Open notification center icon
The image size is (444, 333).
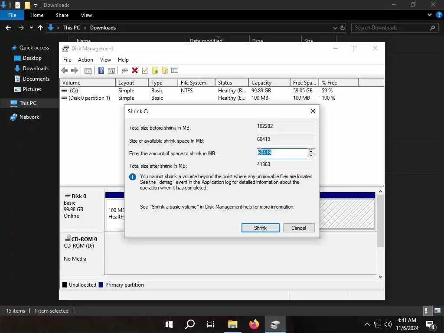tap(430, 324)
